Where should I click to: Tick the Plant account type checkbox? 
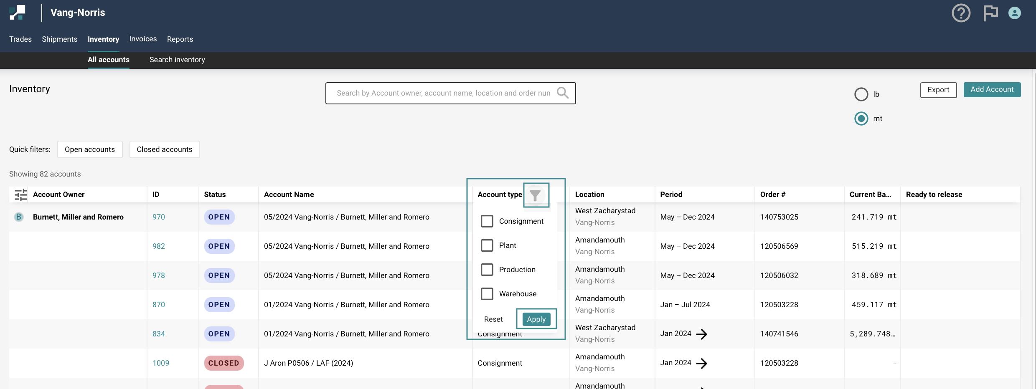(487, 245)
